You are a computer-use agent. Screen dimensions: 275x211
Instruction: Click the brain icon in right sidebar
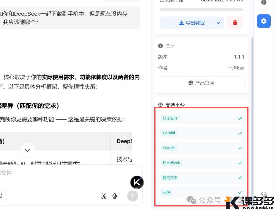pos(264,2)
